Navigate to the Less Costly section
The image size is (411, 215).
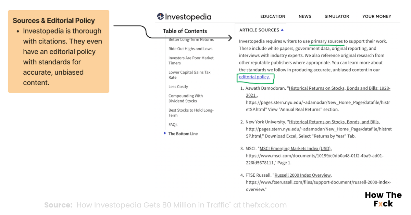(178, 87)
